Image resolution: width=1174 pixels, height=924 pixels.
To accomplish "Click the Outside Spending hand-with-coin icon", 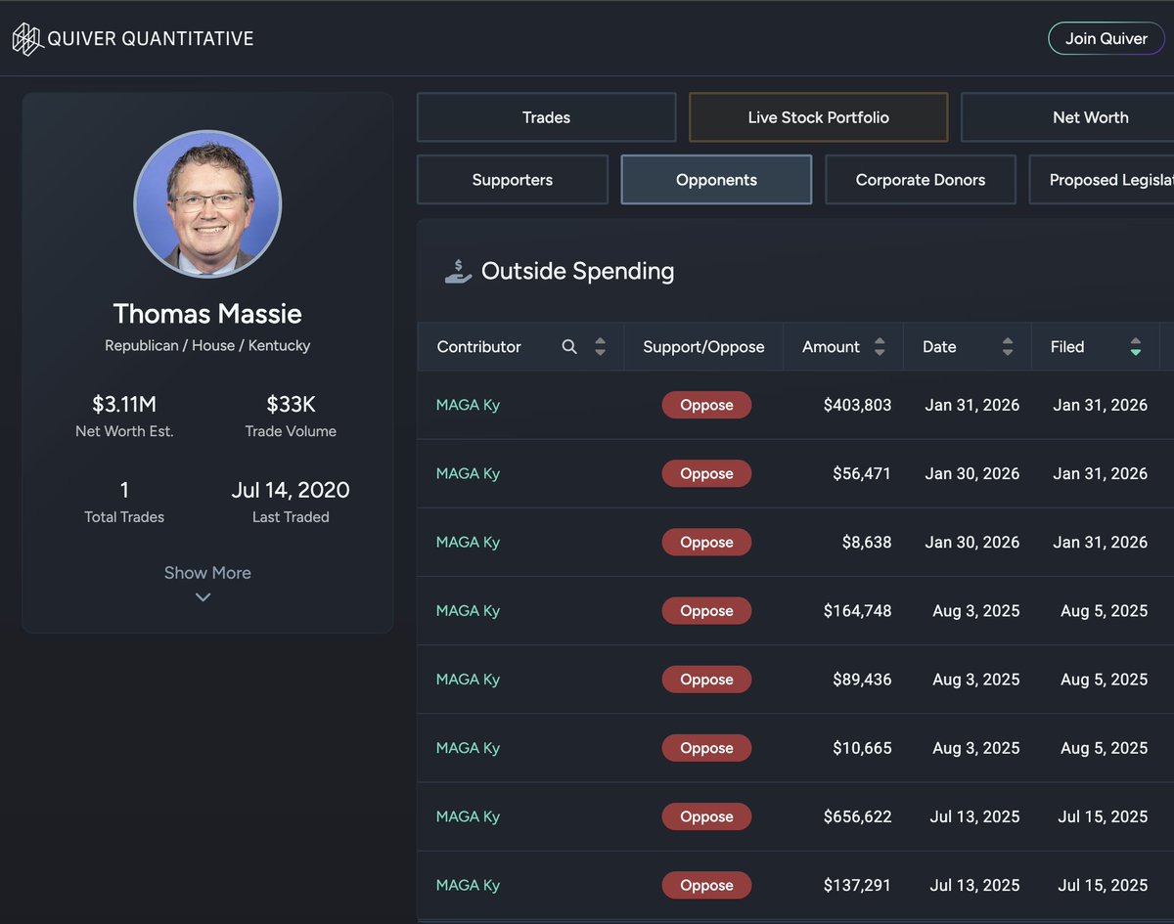I will [x=461, y=270].
